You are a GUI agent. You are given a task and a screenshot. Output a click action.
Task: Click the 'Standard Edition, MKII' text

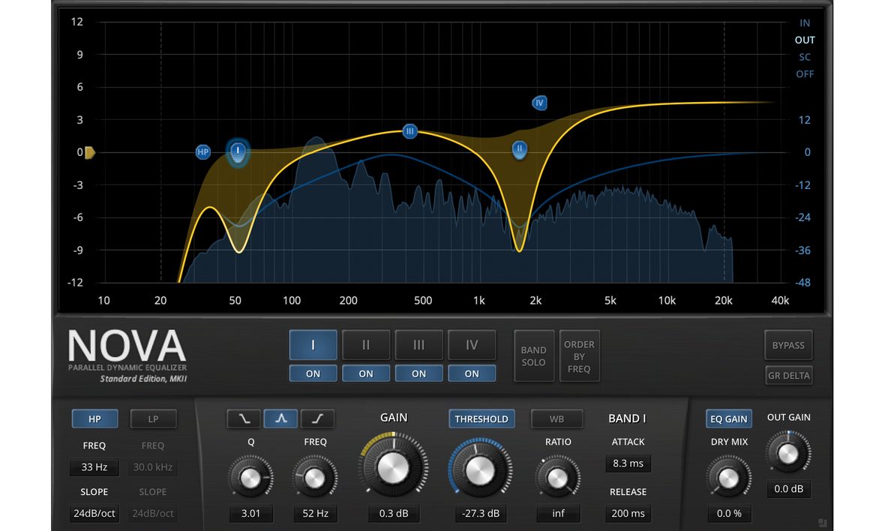[143, 379]
